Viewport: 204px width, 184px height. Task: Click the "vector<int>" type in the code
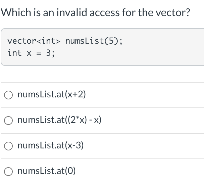coord(34,41)
